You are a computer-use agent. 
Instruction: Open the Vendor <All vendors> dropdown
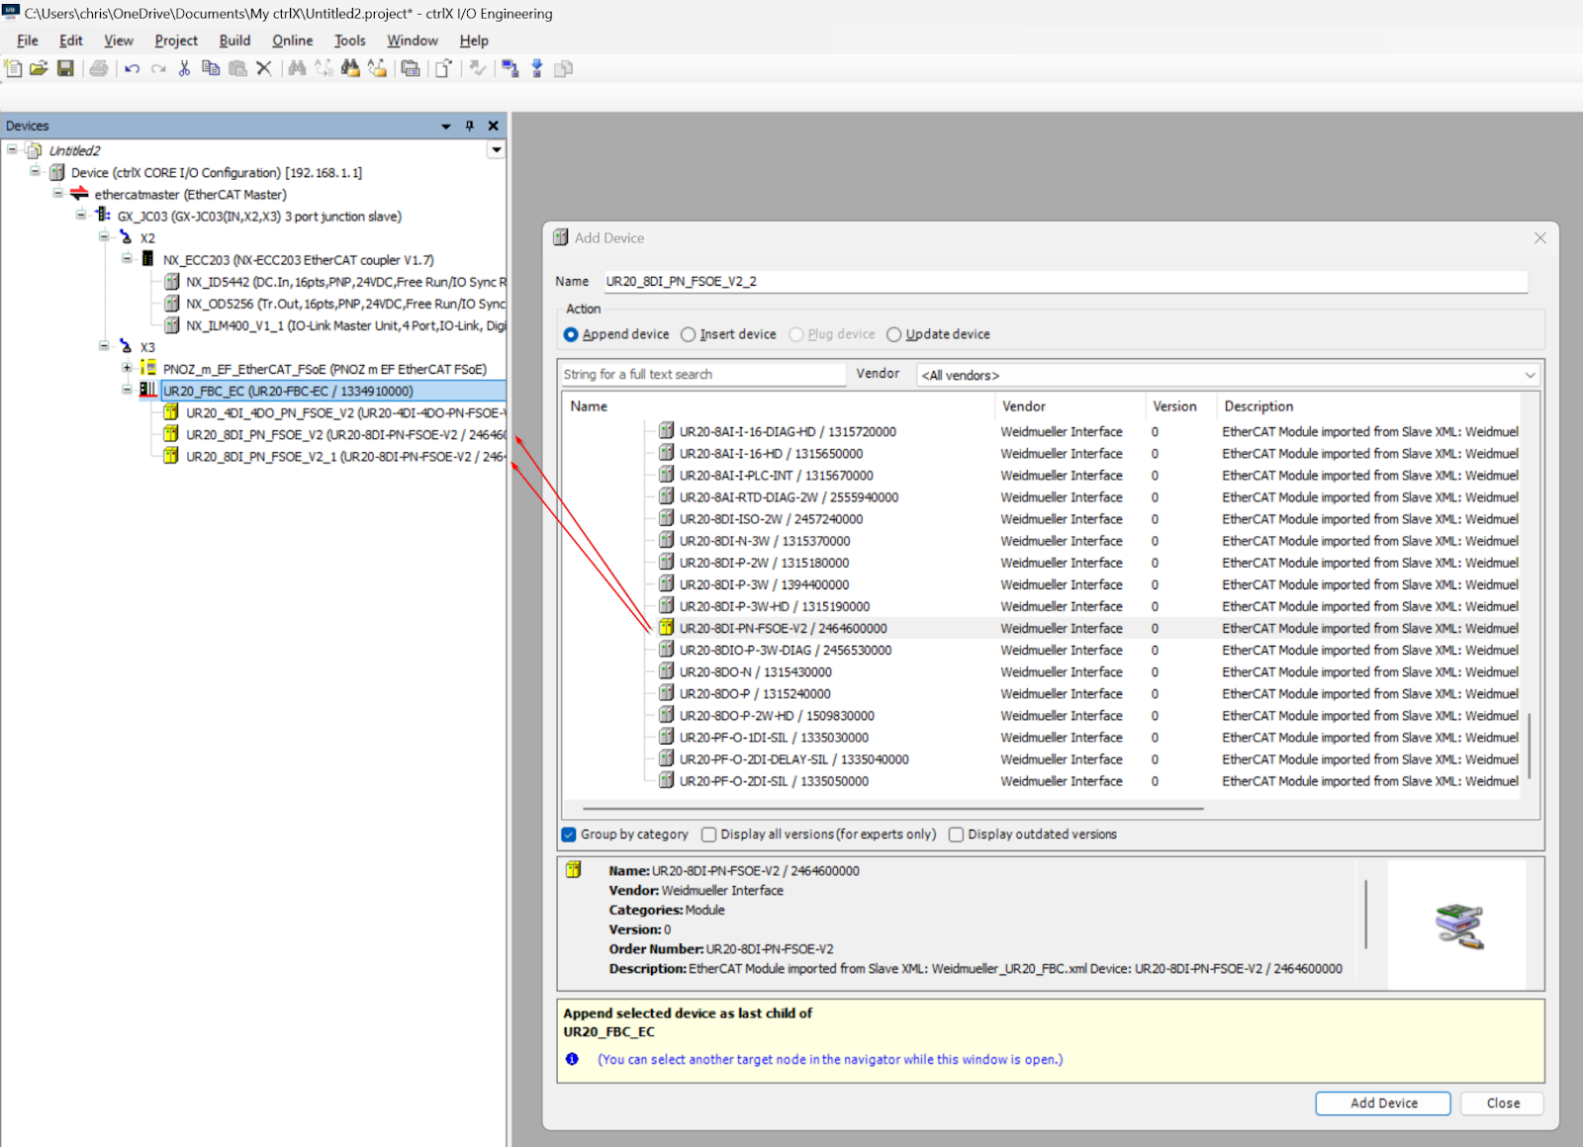pyautogui.click(x=1228, y=375)
